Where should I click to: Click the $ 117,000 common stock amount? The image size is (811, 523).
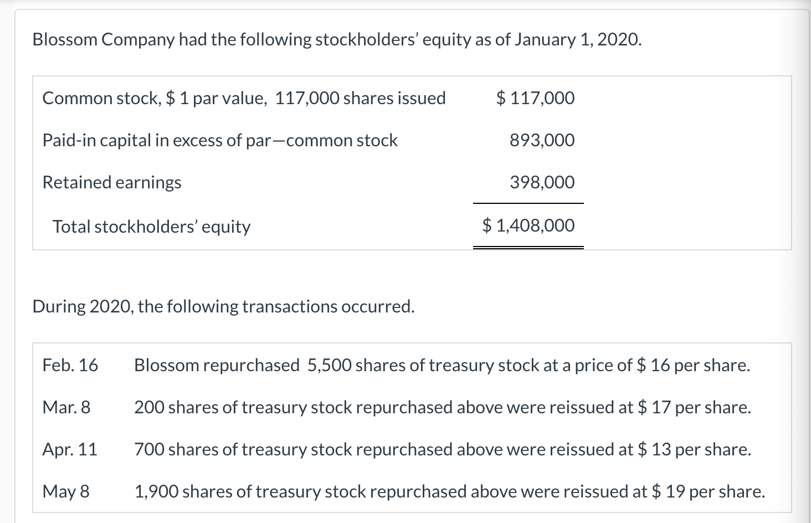(x=535, y=98)
